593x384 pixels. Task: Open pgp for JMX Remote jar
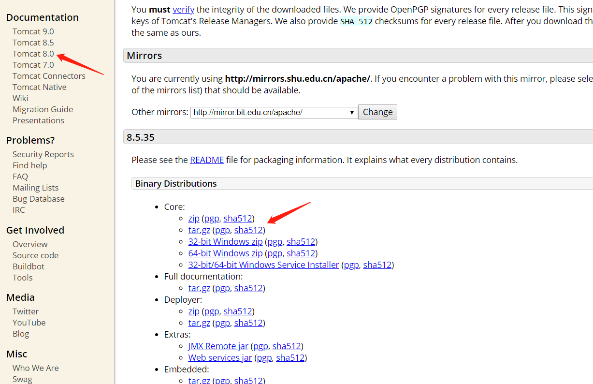[260, 346]
